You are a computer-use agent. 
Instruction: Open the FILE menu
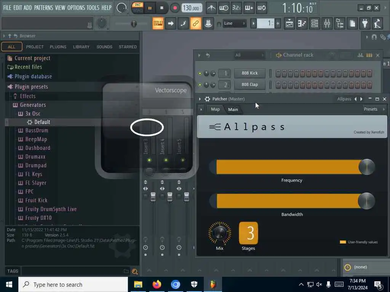click(x=7, y=8)
